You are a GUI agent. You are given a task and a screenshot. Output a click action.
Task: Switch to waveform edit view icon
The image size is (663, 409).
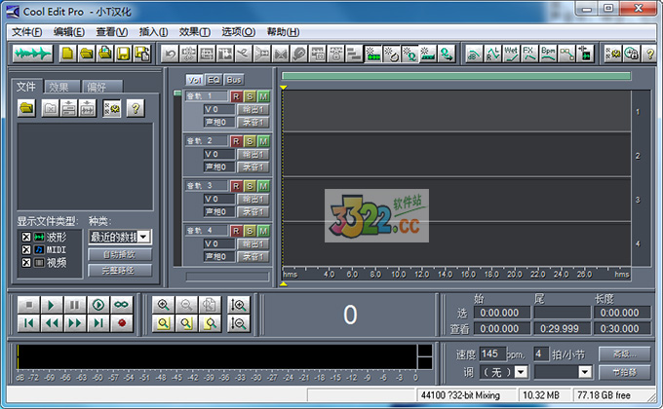[32, 54]
